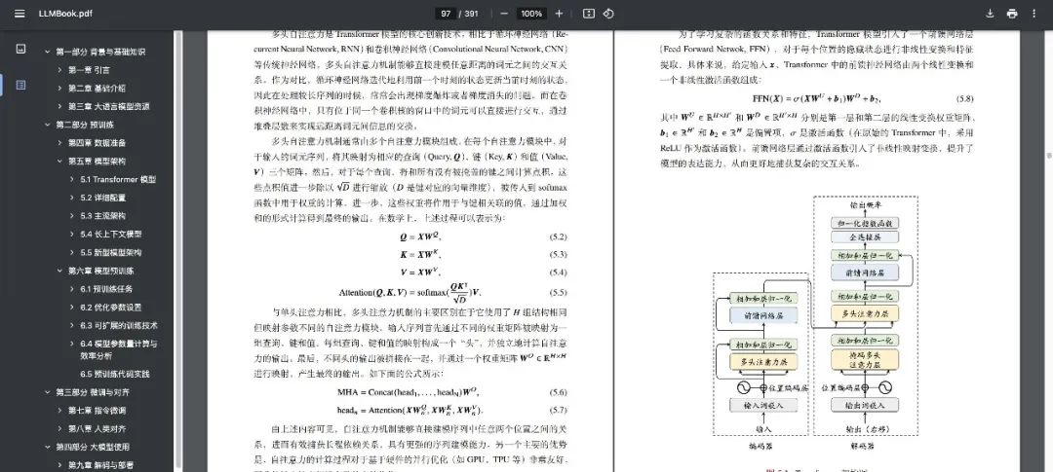This screenshot has width=1053, height=472.
Task: Expand the 5.4 长上下文模型 subsection
Action: tap(72, 235)
